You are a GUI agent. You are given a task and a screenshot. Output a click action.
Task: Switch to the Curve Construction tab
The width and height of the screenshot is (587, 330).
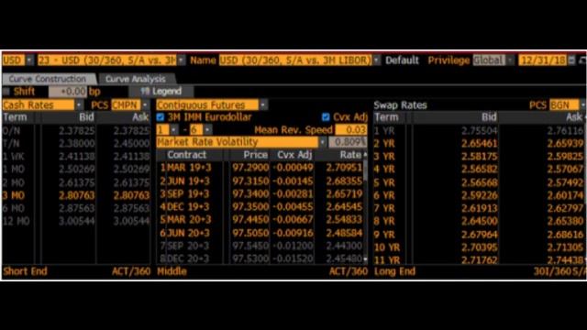coord(48,79)
